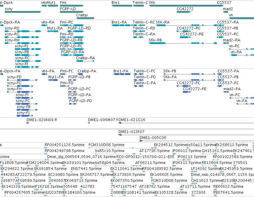This screenshot has height=197, width=254.
Task: Select the mad2-PA protein feature
Action: pos(226,92)
